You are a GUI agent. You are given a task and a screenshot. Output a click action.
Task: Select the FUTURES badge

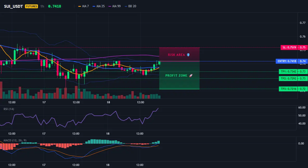pyautogui.click(x=31, y=6)
